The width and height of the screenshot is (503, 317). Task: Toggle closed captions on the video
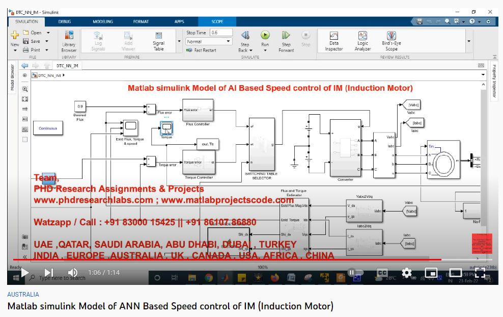click(x=382, y=273)
